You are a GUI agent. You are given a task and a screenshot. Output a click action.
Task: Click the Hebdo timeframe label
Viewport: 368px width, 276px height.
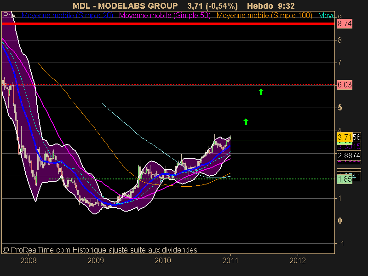(x=260, y=6)
